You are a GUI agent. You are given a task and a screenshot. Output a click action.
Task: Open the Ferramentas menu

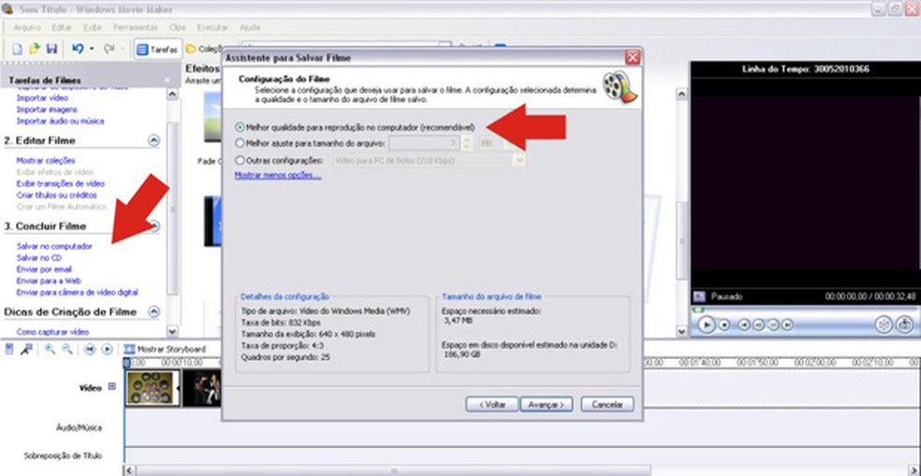pos(136,27)
